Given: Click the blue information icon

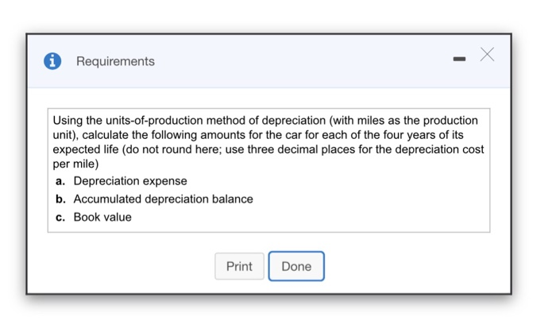Looking at the screenshot, I should pyautogui.click(x=52, y=61).
